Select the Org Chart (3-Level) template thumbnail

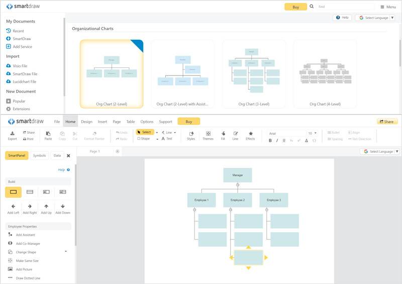tap(254, 73)
